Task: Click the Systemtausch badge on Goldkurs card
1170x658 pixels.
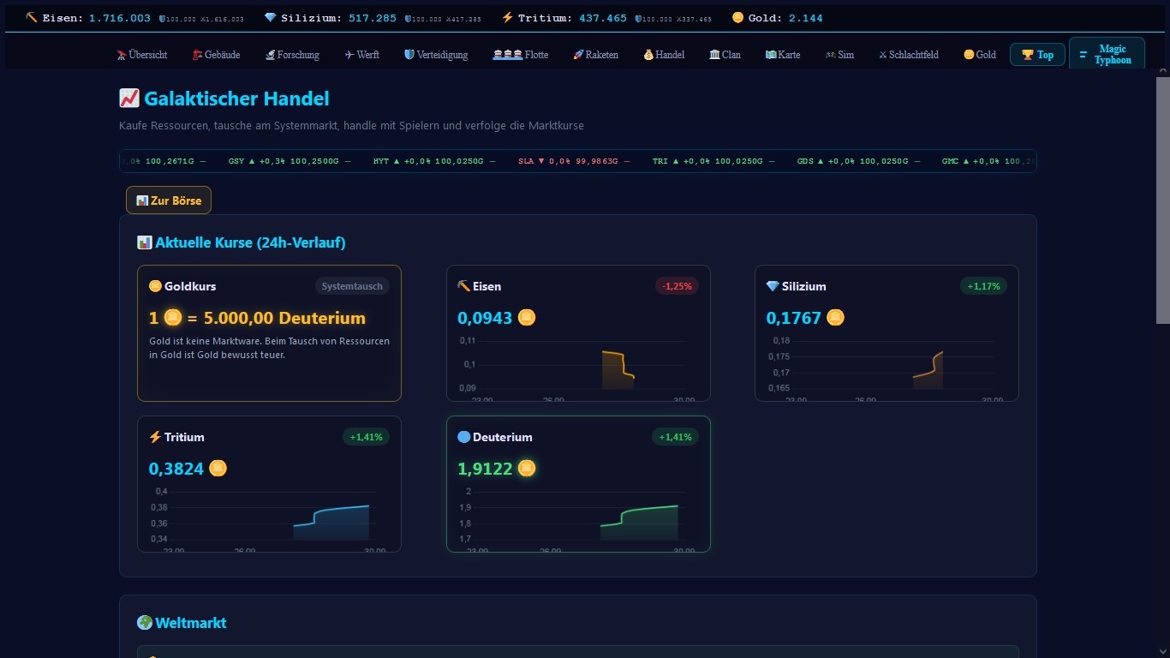Action: point(352,286)
